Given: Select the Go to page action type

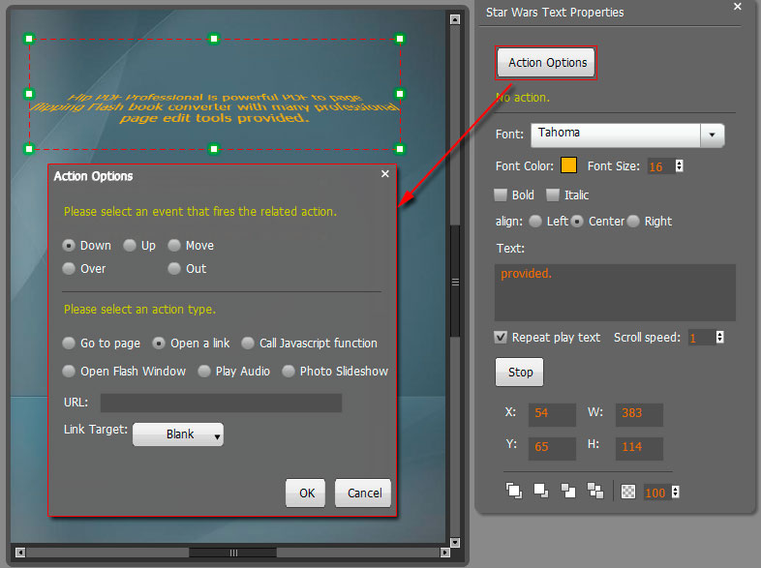Looking at the screenshot, I should (x=69, y=344).
